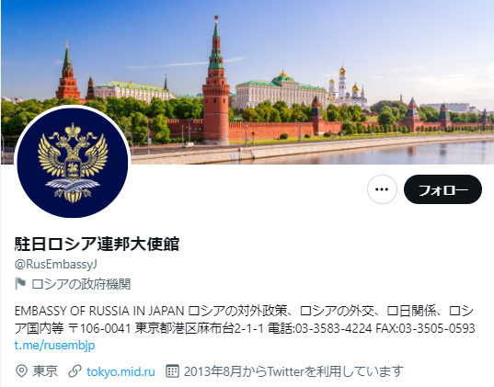The image size is (494, 387).
Task: Follow the account with フォロー button
Action: [442, 189]
